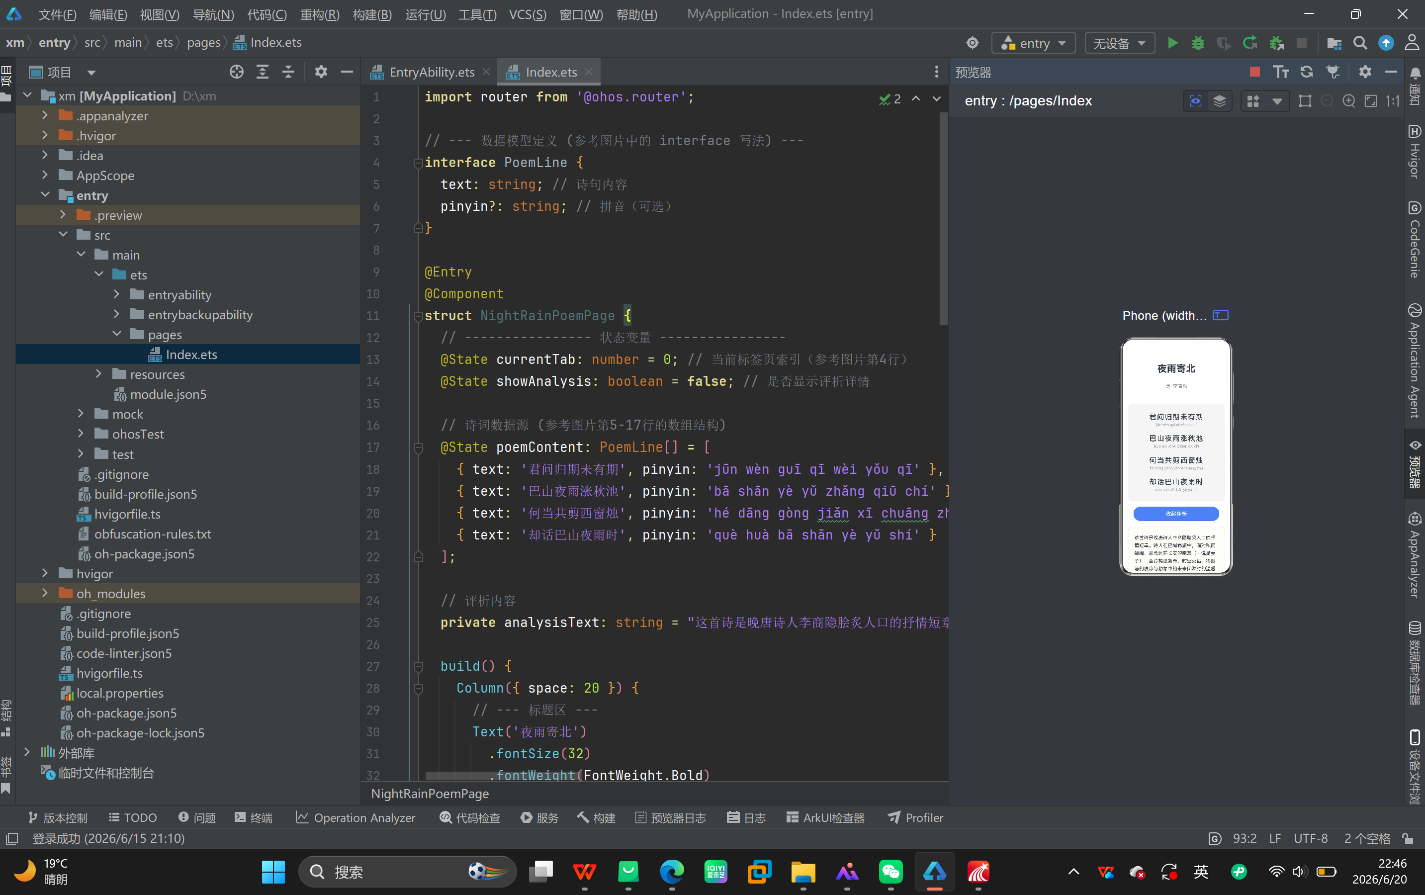Open the 终端 terminal tool window
1425x895 pixels.
[253, 817]
